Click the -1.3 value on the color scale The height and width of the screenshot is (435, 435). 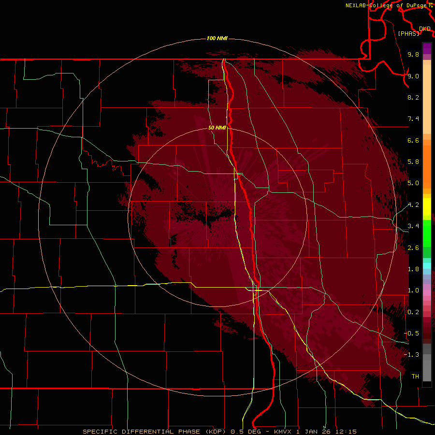[411, 355]
